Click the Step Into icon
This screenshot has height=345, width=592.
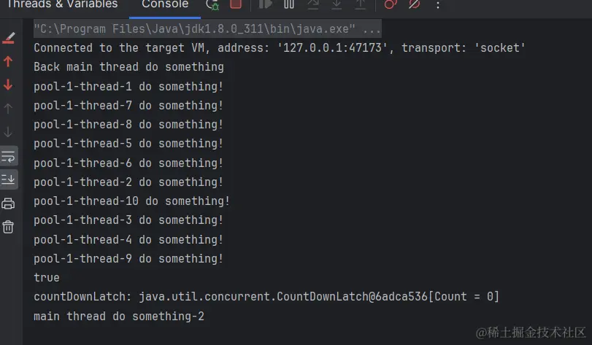[x=337, y=4]
